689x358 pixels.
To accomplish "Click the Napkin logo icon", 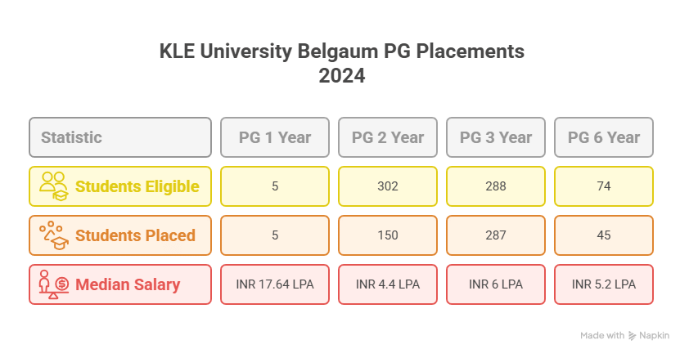I will pos(634,336).
